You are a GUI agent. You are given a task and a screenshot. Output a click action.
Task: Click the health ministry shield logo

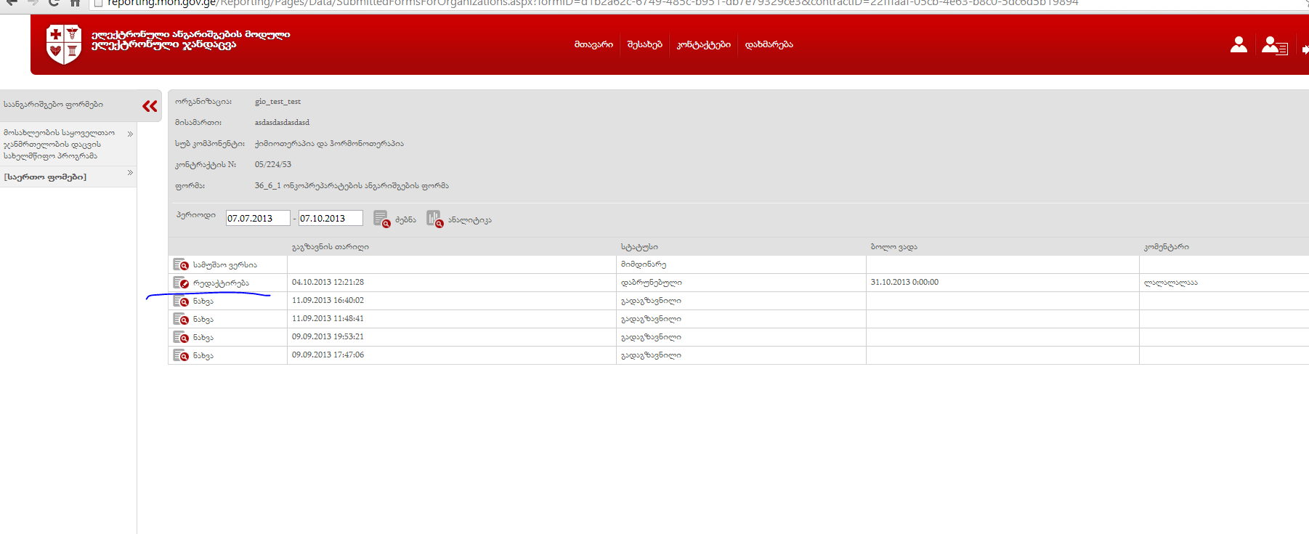tap(63, 44)
